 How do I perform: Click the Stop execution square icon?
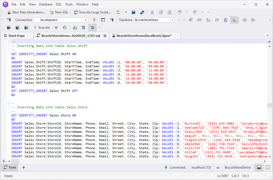click(x=56, y=27)
